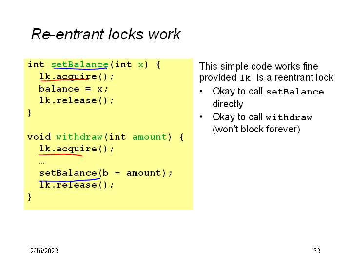
Task: Click the "setBalance(b - amount);" call line
Action: click(106, 173)
